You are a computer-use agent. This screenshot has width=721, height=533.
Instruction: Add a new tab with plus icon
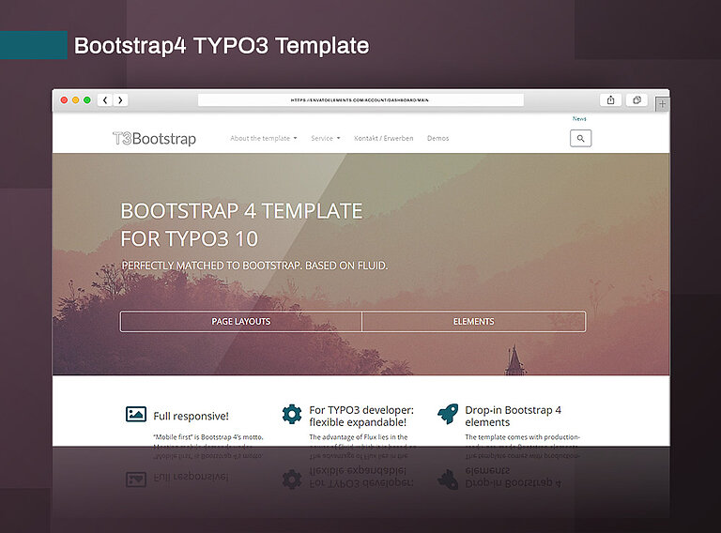pos(662,104)
